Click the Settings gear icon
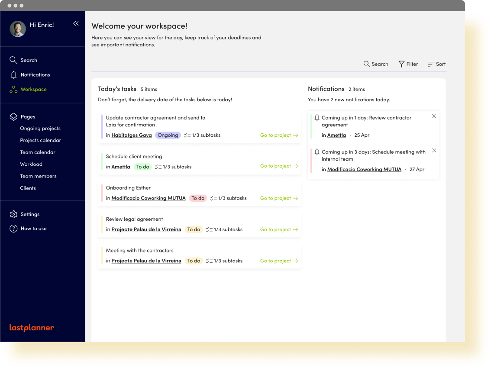Viewport: 491px width, 368px height. click(x=13, y=214)
